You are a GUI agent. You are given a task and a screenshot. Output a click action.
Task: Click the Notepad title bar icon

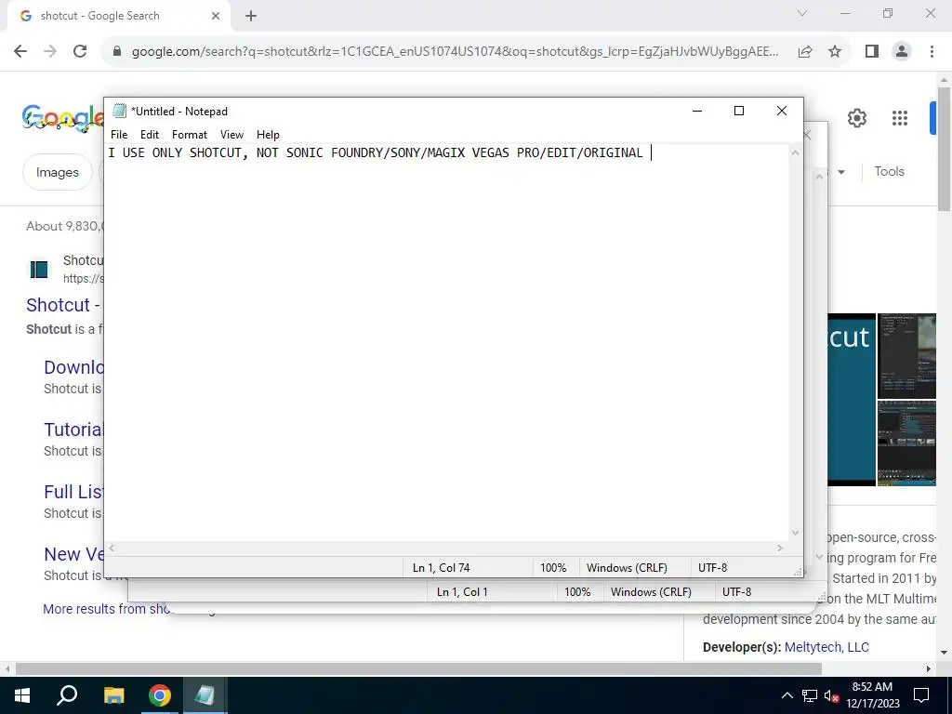coord(120,111)
